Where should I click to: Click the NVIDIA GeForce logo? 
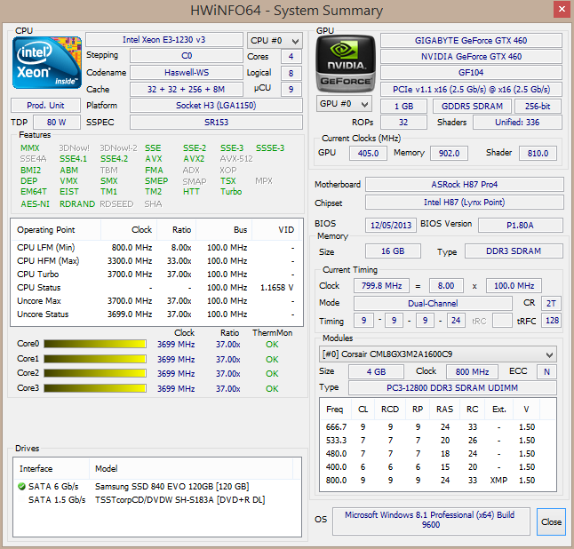(346, 64)
